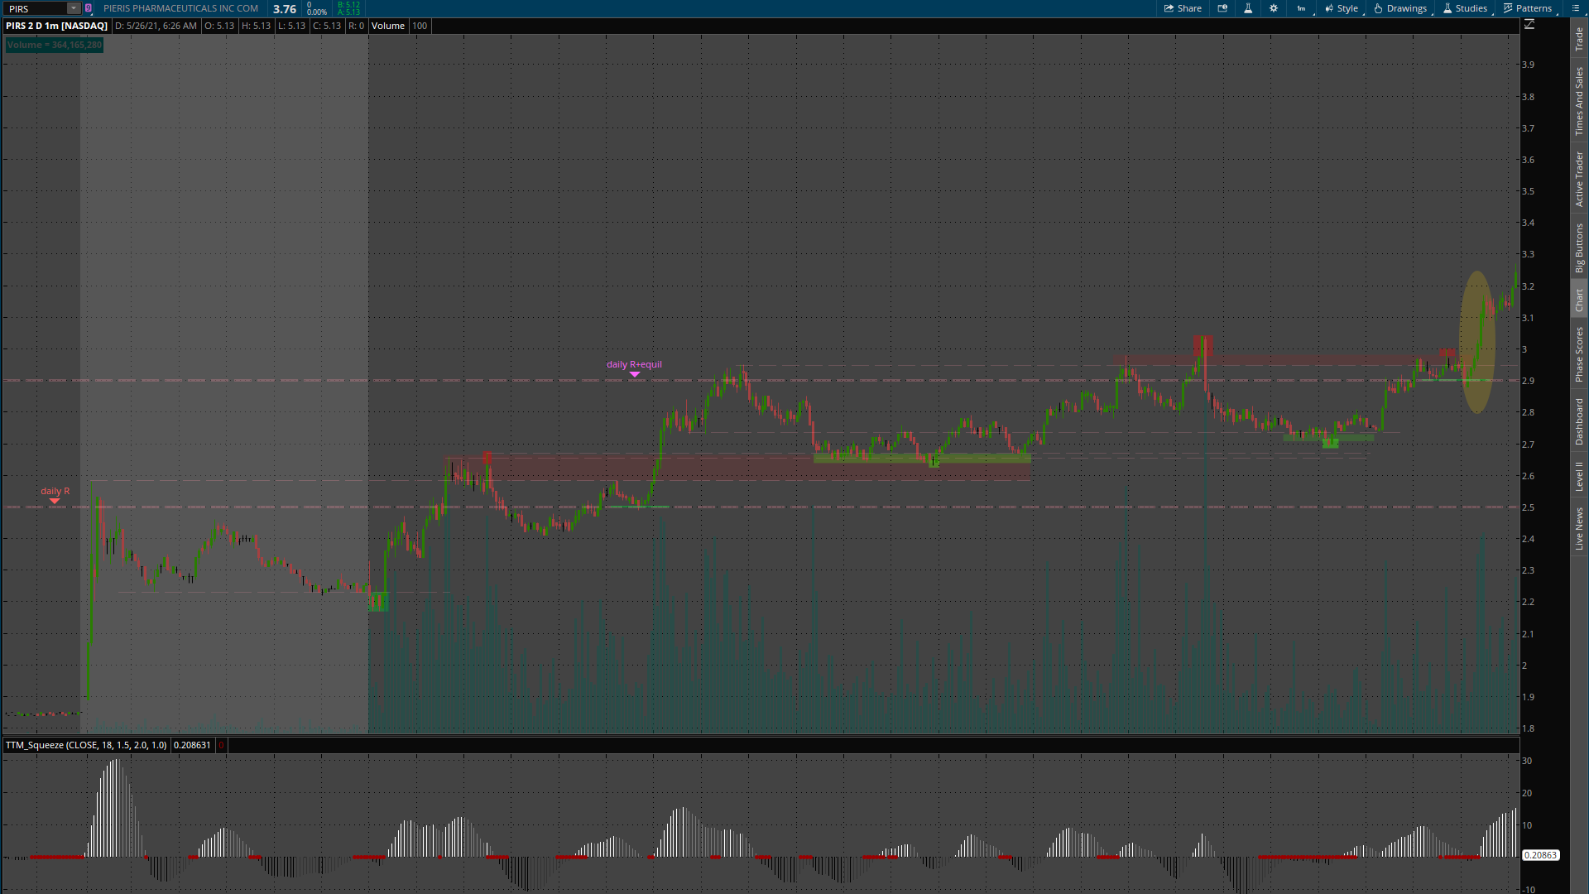1589x894 pixels.
Task: Expand the PIRS symbol dropdown arrow
Action: 74,8
